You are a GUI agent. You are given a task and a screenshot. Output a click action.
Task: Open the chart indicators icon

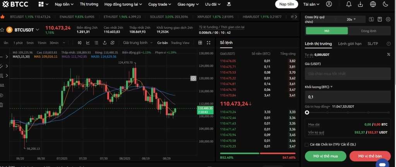(x=88, y=43)
